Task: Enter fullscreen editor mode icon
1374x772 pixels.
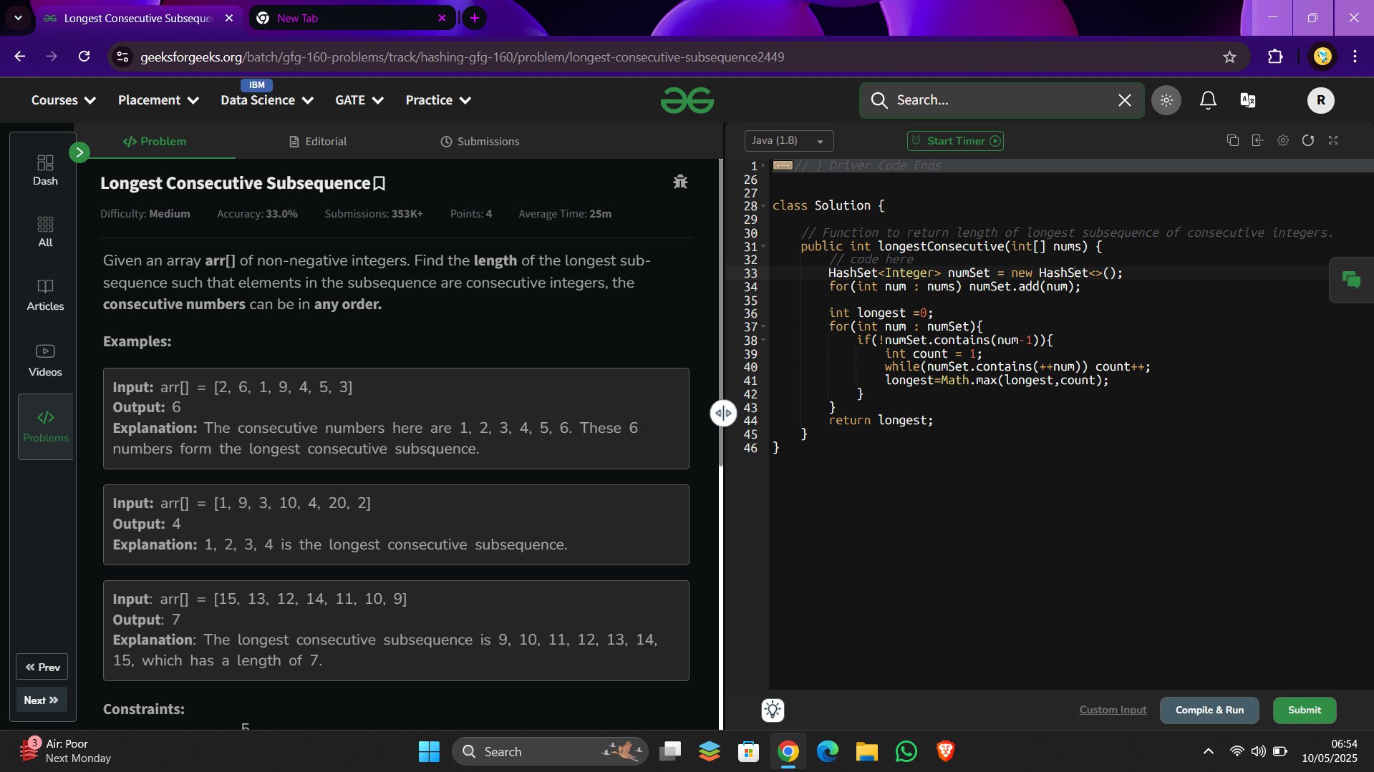Action: [x=1333, y=141]
